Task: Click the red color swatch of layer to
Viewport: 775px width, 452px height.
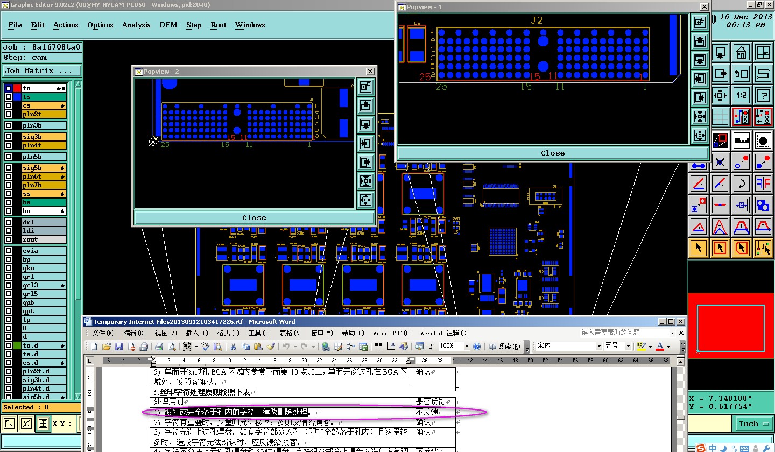Action: click(x=17, y=88)
